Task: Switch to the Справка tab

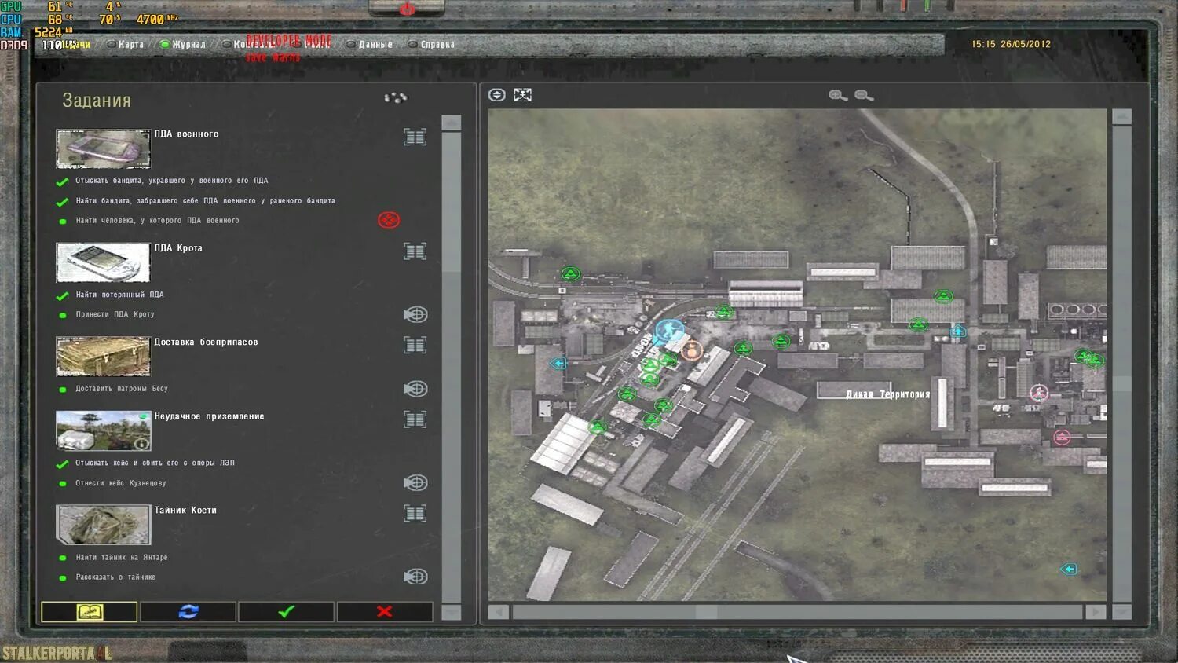Action: coord(431,44)
